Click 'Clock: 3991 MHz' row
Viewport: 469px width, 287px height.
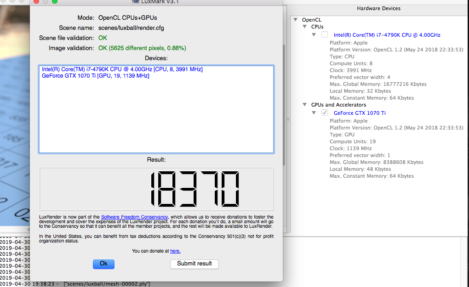click(x=350, y=70)
